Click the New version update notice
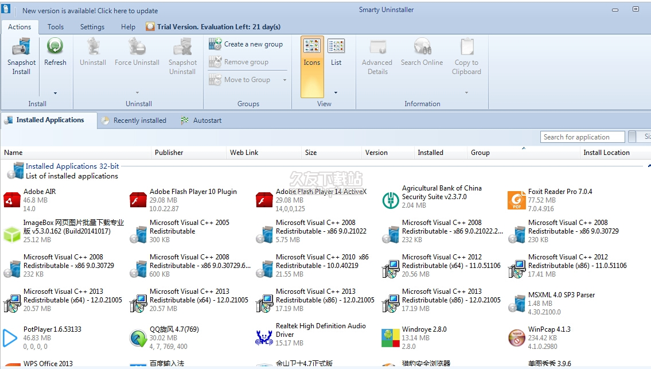The image size is (651, 369). click(x=90, y=11)
